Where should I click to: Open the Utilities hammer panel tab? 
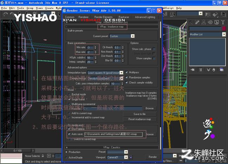[223, 22]
